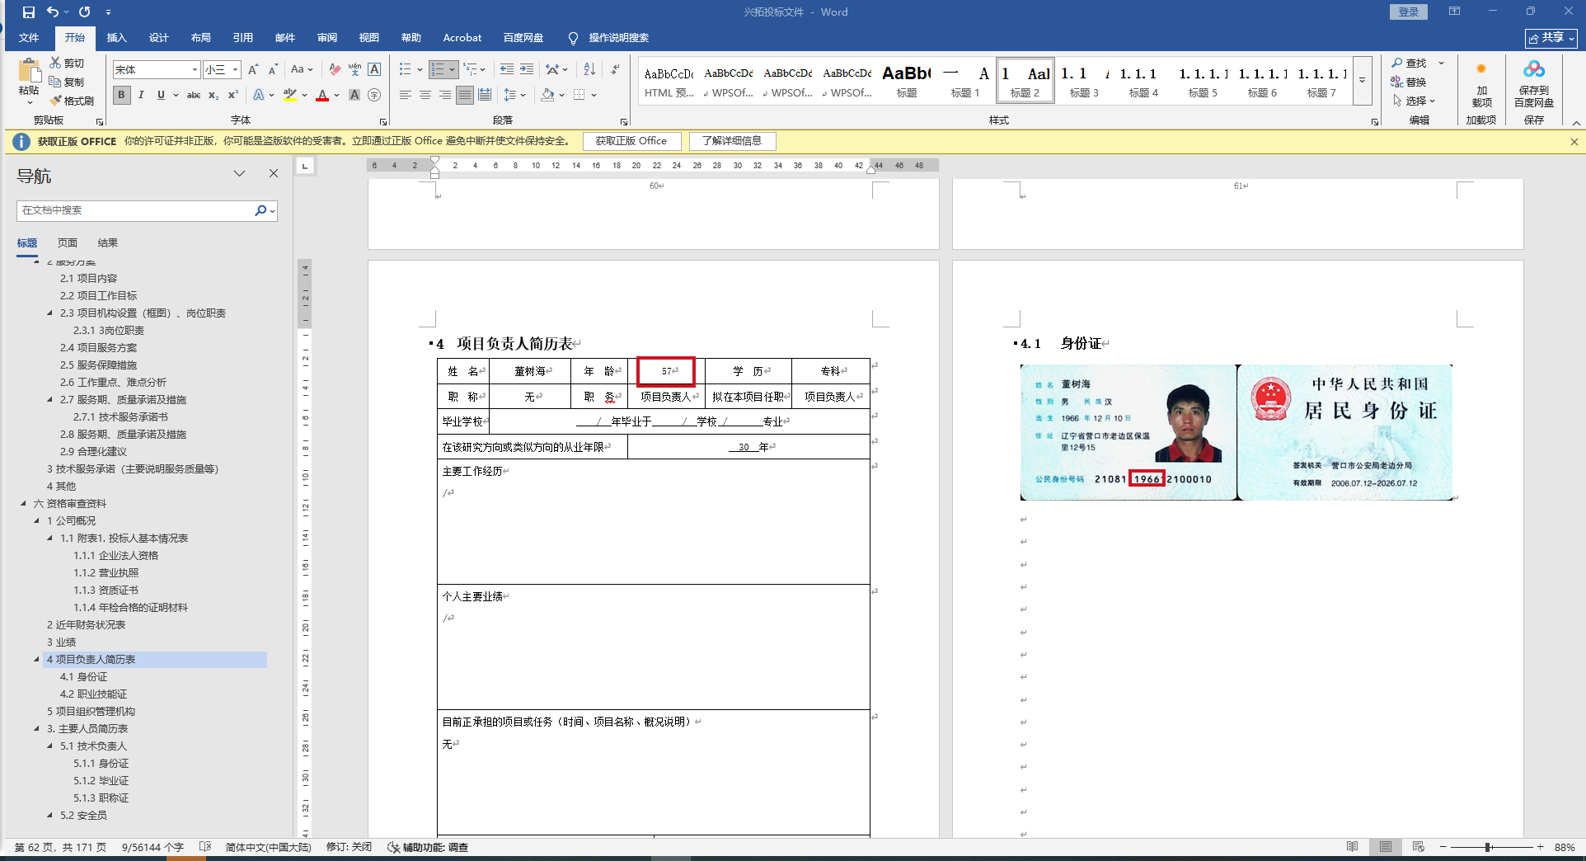Click the save to Baidu Netdisk icon

pyautogui.click(x=1533, y=84)
